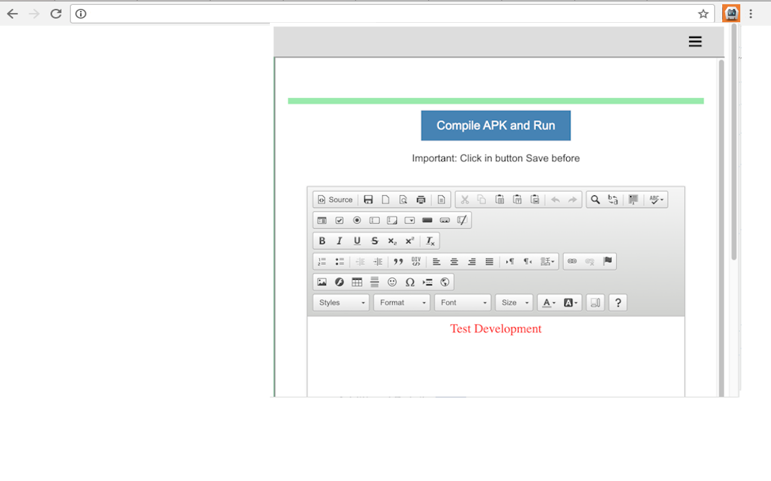Toggle Underline formatting

(x=357, y=241)
